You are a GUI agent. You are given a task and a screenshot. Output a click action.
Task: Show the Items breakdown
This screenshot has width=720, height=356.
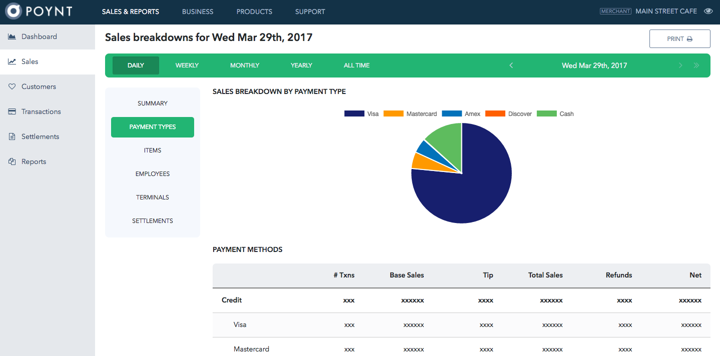153,150
